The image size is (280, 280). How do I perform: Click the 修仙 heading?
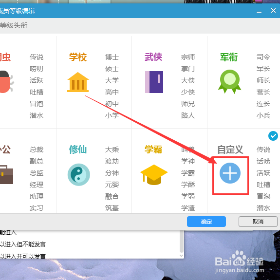coord(78,149)
